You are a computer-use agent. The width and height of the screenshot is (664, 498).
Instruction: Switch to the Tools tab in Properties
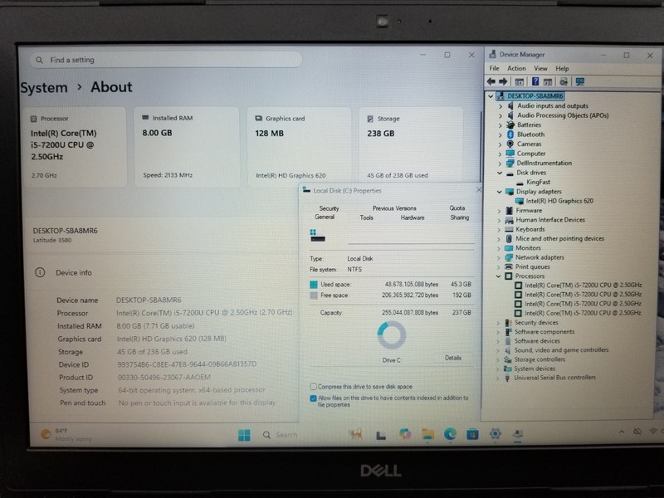pyautogui.click(x=366, y=217)
